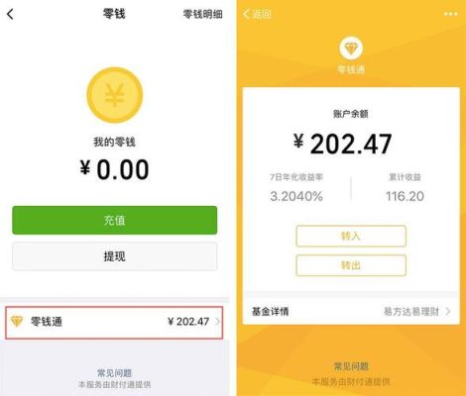Image resolution: width=466 pixels, height=396 pixels.
Task: Tap the diamond icon beside 零钱通
Action: coord(17,321)
